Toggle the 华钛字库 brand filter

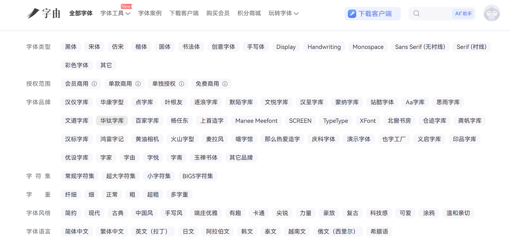pos(112,121)
